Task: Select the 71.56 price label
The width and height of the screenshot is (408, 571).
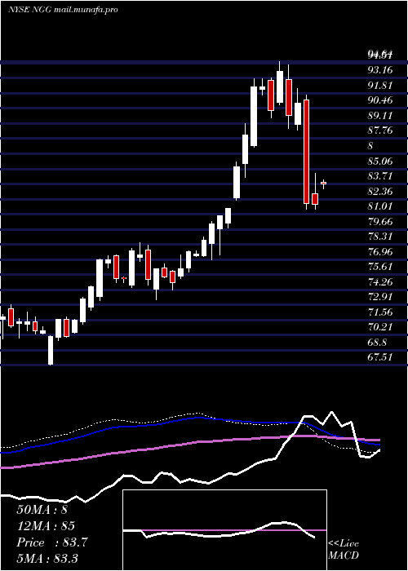Action: coord(380,312)
